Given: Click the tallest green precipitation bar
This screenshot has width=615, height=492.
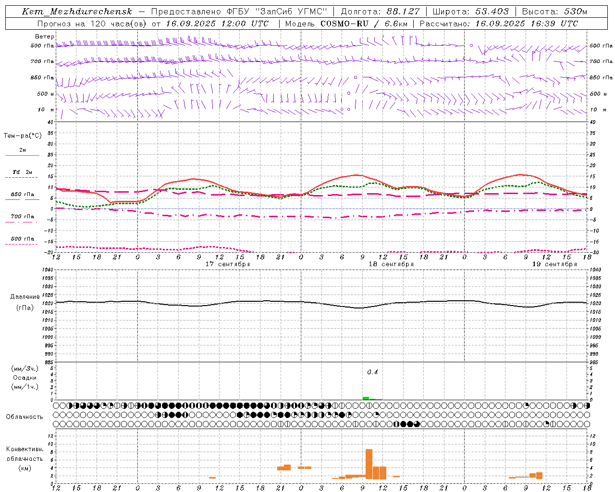Looking at the screenshot, I should [366, 398].
